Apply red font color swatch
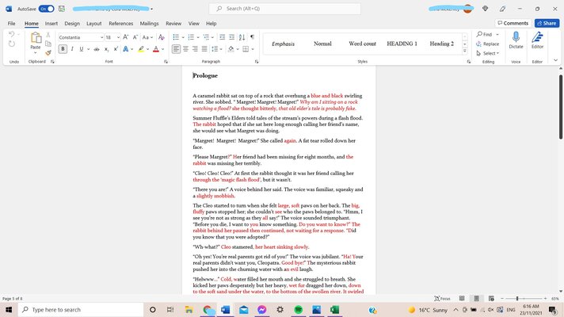 pyautogui.click(x=156, y=49)
